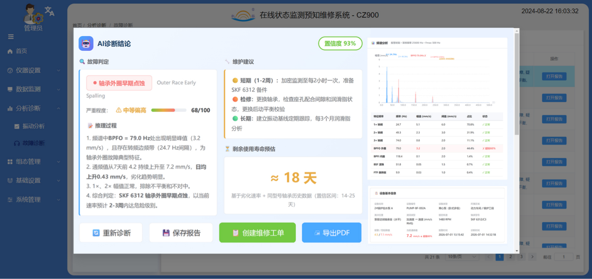Click the dialog scrollbar up arrow
The height and width of the screenshot is (279, 592).
pos(517,31)
